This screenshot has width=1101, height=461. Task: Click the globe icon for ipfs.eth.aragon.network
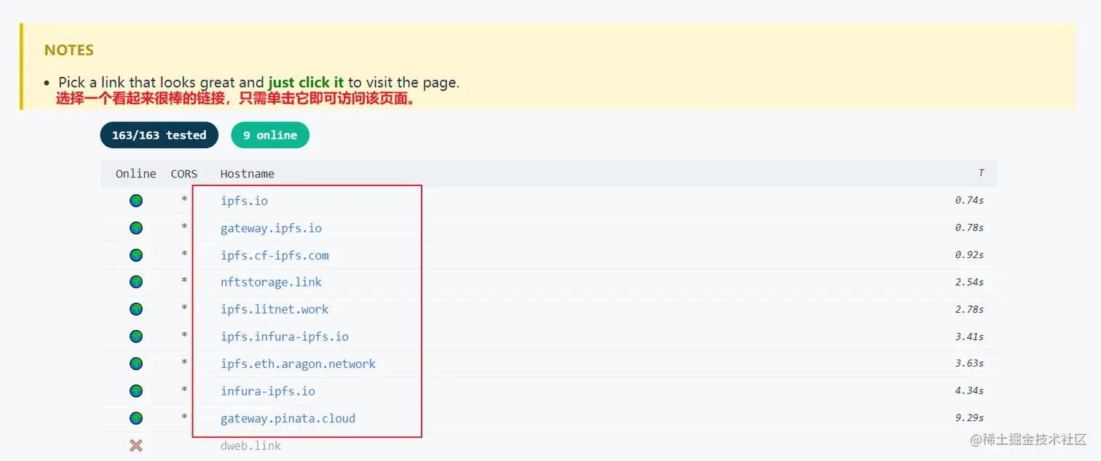tap(136, 364)
